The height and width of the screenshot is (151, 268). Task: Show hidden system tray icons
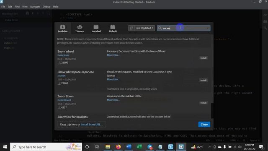[x=209, y=147]
